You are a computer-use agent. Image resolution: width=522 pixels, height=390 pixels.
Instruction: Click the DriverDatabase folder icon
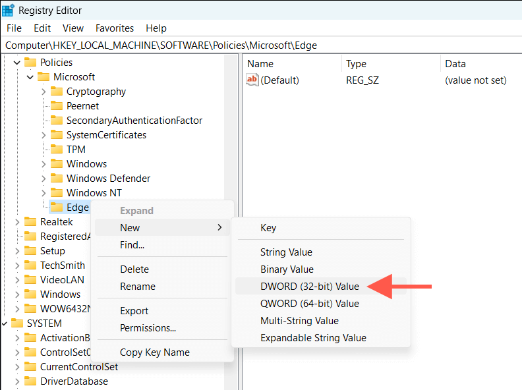pos(30,381)
